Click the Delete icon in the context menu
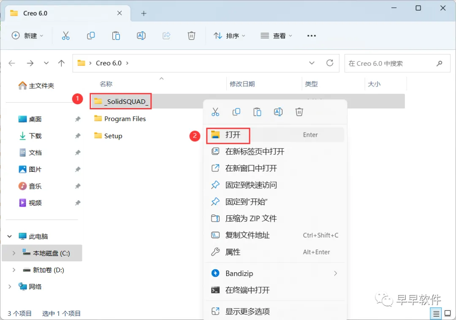456x320 pixels. click(x=299, y=112)
